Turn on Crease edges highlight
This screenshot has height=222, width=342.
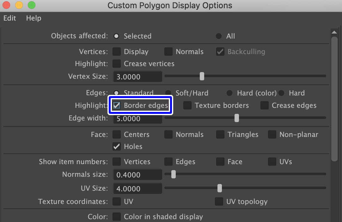click(265, 105)
